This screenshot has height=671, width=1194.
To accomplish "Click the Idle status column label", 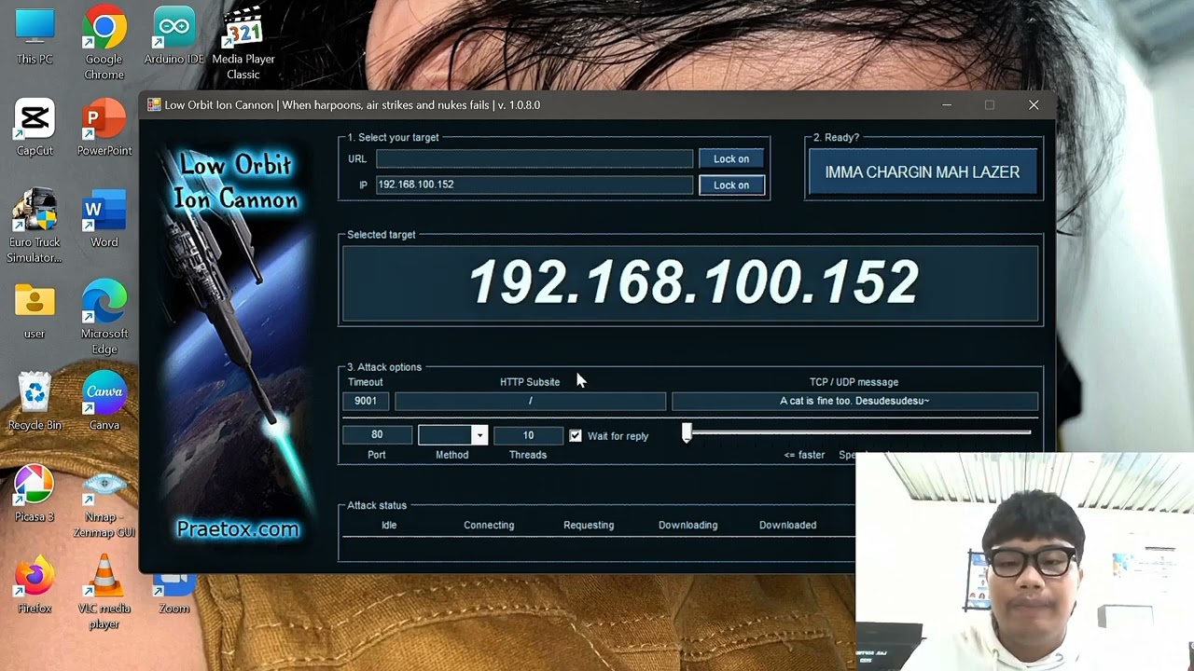I will click(389, 525).
